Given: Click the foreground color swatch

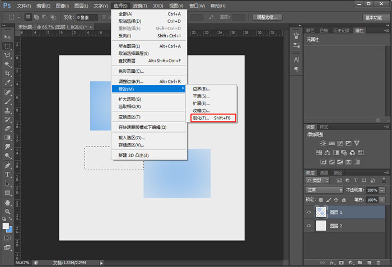Looking at the screenshot, I should [x=6, y=226].
